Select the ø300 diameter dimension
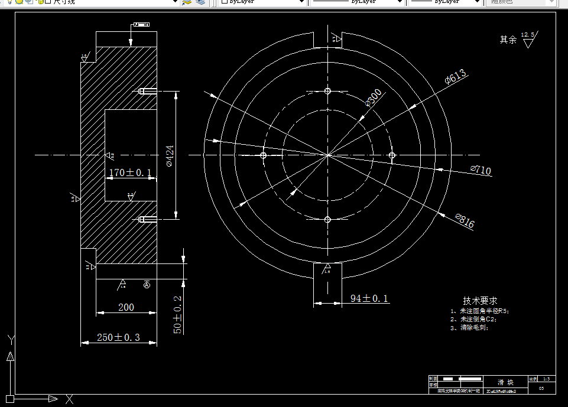Viewport: 568px width, 407px height. (373, 97)
